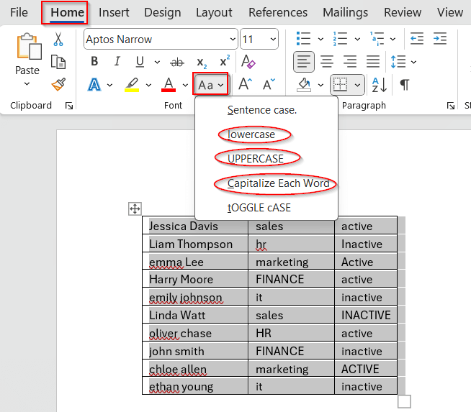Expand Bullets dropdown arrow
471x412 pixels.
[320, 39]
